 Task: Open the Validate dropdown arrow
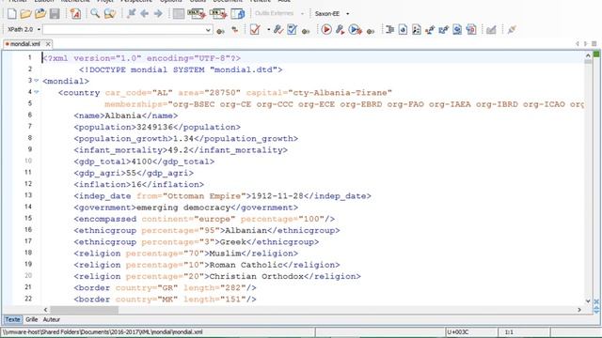coord(268,29)
